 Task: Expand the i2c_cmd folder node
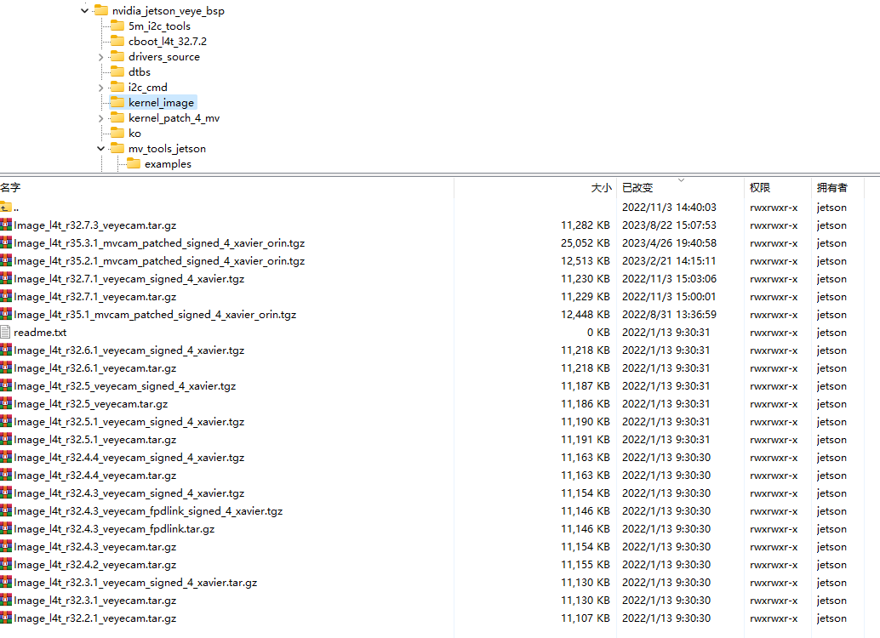pyautogui.click(x=101, y=88)
